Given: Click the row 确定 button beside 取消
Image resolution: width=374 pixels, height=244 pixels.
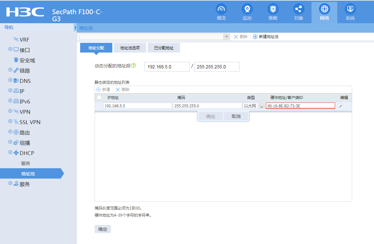Looking at the screenshot, I should (x=210, y=116).
